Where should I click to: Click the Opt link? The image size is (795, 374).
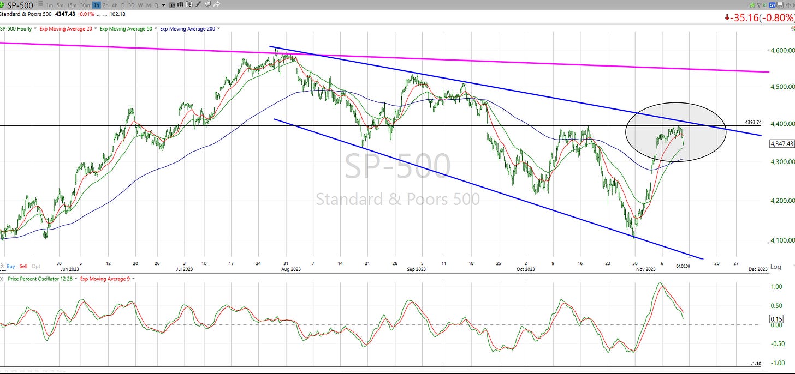click(36, 266)
